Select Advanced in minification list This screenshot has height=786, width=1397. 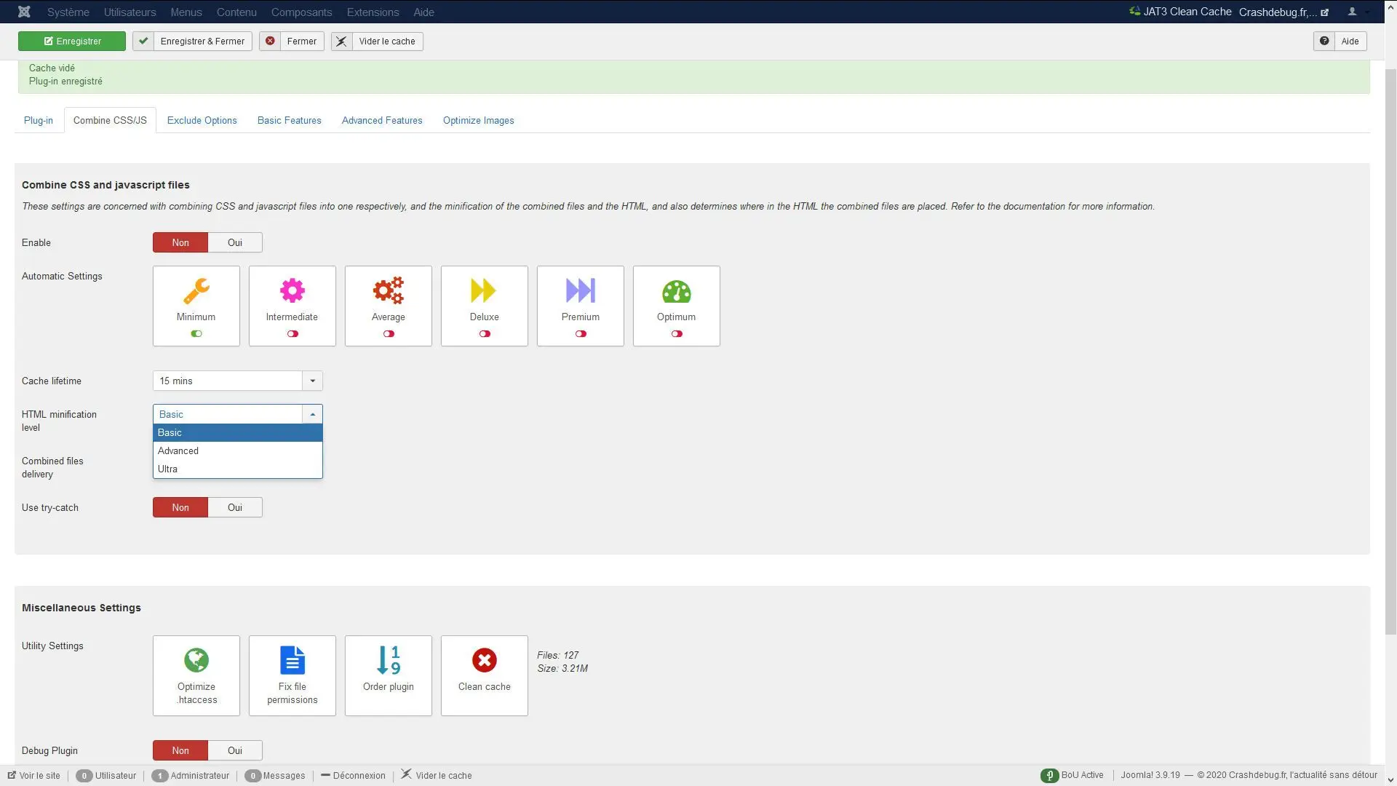(x=237, y=450)
